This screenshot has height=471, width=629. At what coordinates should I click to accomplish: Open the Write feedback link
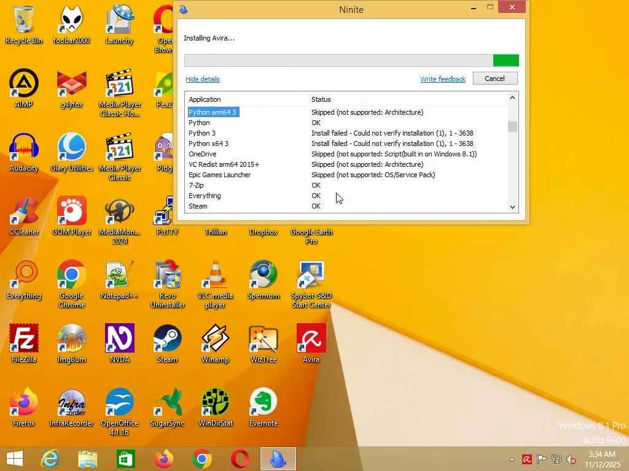click(x=443, y=79)
